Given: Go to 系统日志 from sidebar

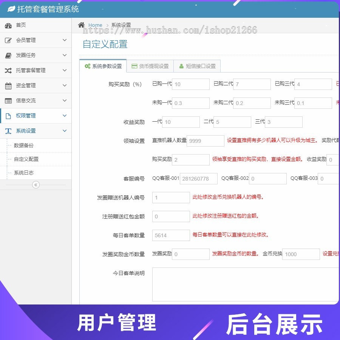Looking at the screenshot, I should click(24, 173).
